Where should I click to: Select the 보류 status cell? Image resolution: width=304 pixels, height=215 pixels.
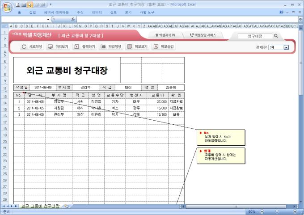pyautogui.click(x=176, y=114)
